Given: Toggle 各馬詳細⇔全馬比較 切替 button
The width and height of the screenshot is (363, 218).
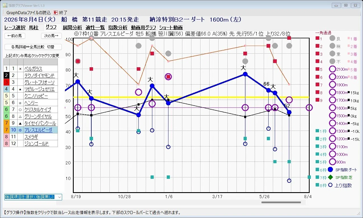Looking at the screenshot, I should pos(33,47).
